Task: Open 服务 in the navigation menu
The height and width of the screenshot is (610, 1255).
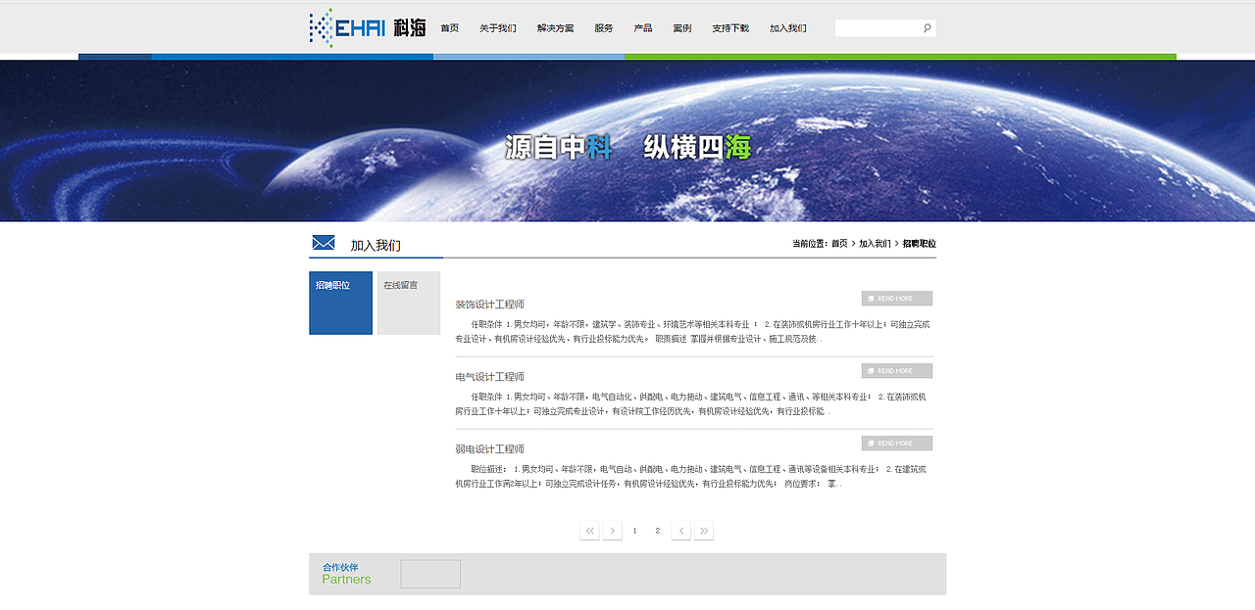Action: (x=604, y=28)
